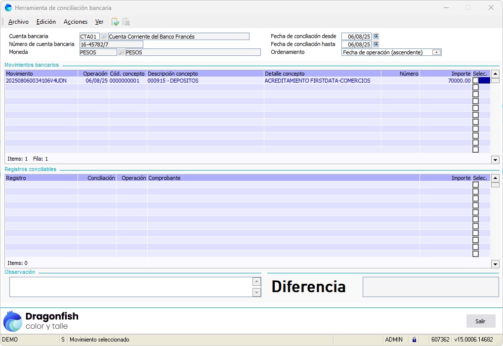
Task: Tick the second Selec. checkbox in Movimientos bancarios
Action: (475, 87)
